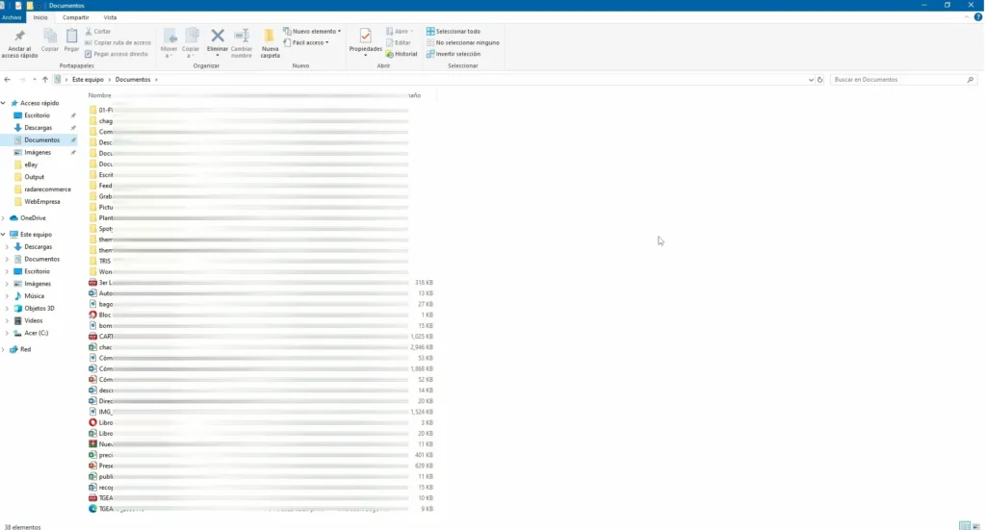This screenshot has height=530, width=986.
Task: Collapse the Este equipo tree node
Action: point(3,235)
